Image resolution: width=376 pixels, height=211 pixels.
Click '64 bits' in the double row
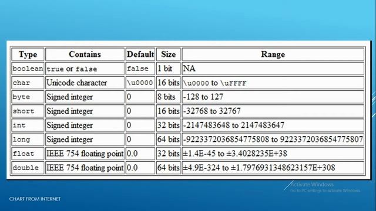tap(169, 168)
